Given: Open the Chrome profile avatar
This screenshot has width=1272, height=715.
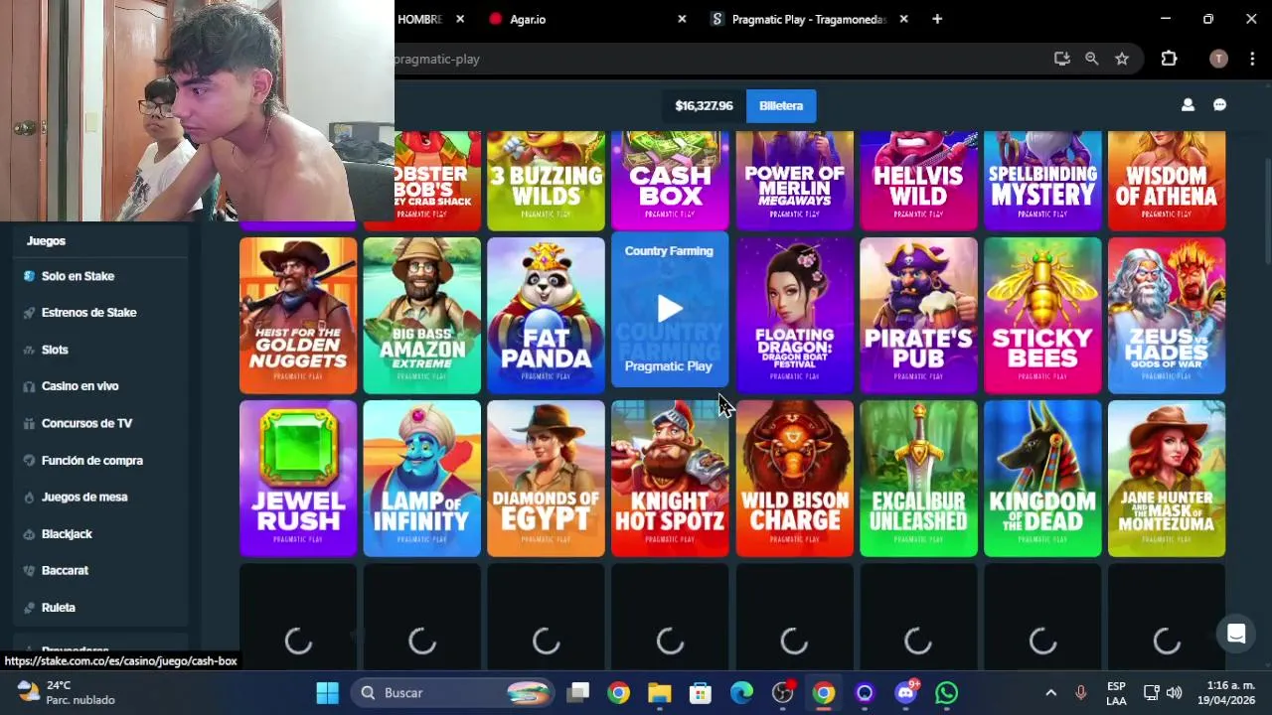Looking at the screenshot, I should [x=1218, y=59].
